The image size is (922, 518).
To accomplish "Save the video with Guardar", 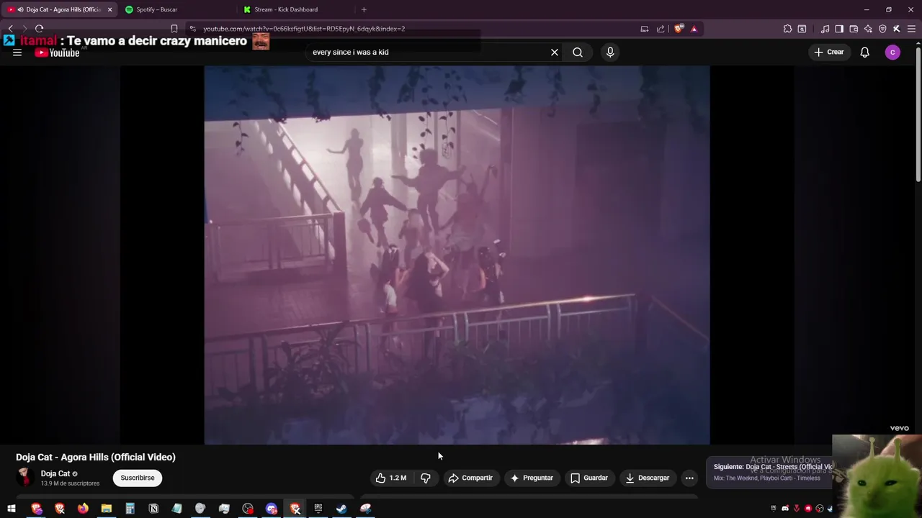I will point(589,478).
